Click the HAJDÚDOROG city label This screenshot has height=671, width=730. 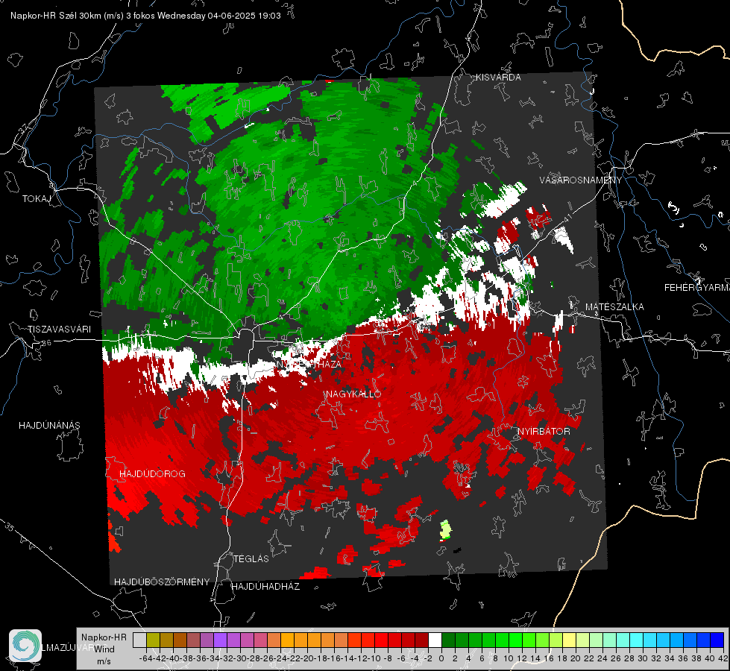152,473
